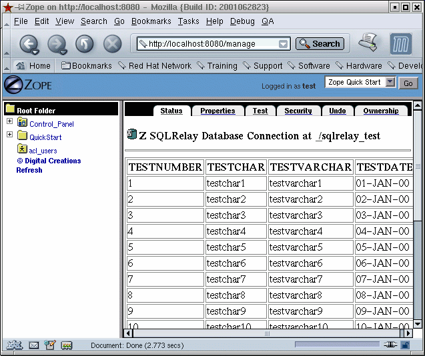Expand the Control_Panel tree node
Image resolution: width=425 pixels, height=356 pixels.
click(9, 122)
